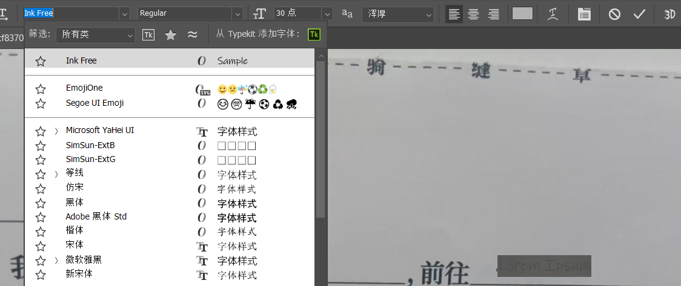Center align text

(473, 14)
